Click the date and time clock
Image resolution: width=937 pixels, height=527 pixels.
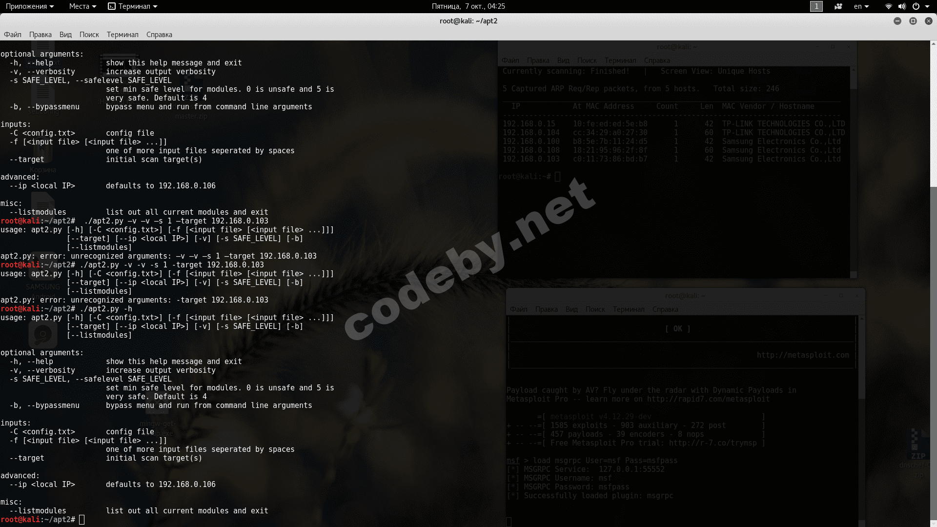[468, 6]
